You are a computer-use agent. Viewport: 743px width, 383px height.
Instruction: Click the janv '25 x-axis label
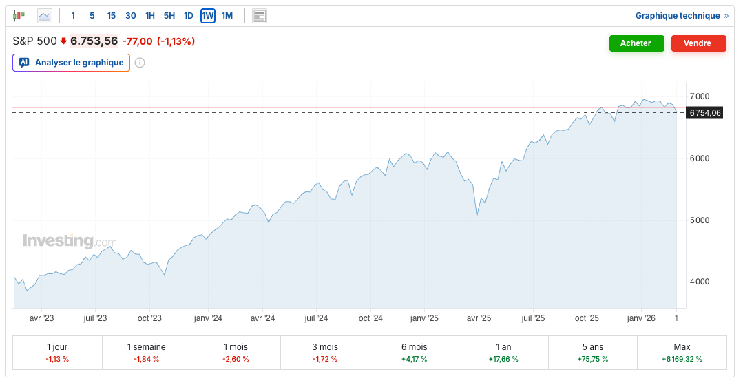(x=424, y=318)
